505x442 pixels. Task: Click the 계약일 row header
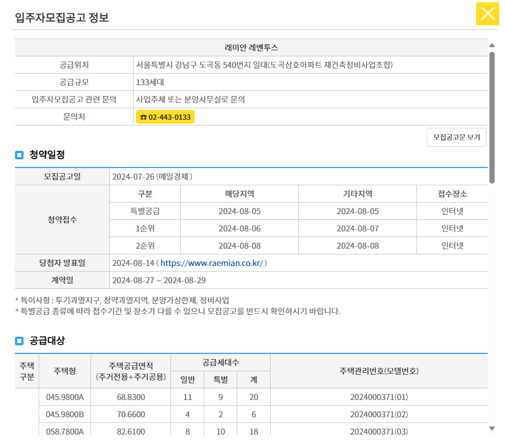(x=62, y=280)
